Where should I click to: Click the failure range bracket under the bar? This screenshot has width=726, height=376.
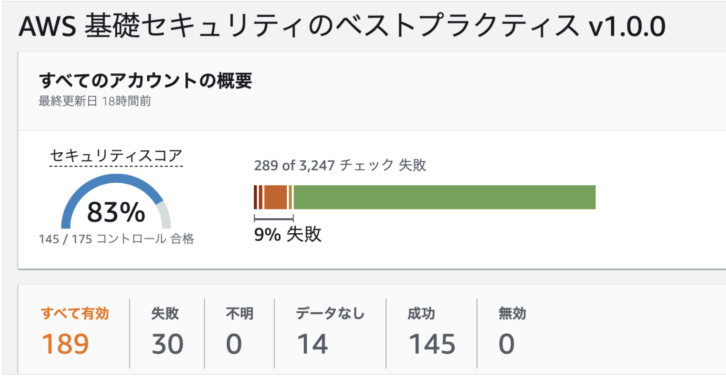click(273, 218)
